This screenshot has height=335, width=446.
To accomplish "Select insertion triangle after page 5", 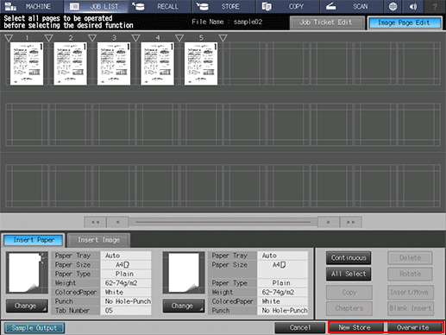I will (223, 38).
